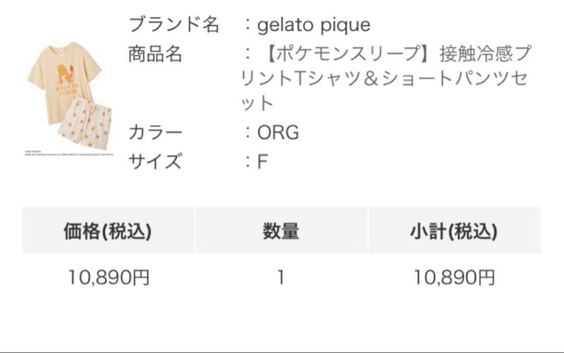Click the 商品名 label

[155, 54]
